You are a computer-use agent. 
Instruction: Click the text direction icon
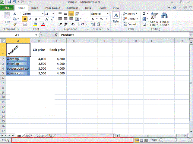click(82, 24)
